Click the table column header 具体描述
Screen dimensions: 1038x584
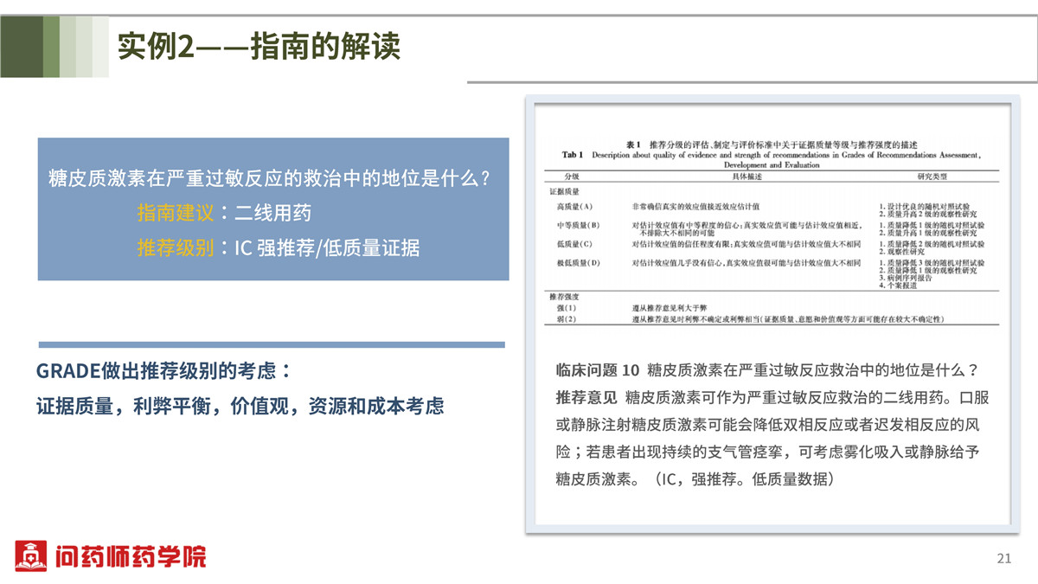[746, 176]
